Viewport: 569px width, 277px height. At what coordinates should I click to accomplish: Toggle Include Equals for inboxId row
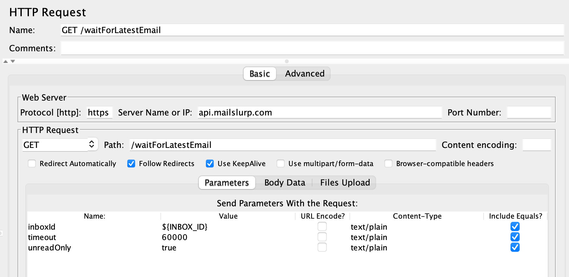pos(515,226)
